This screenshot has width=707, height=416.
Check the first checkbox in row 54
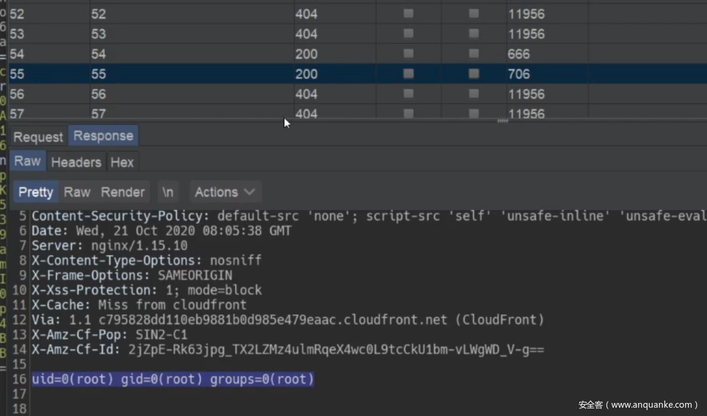click(408, 54)
